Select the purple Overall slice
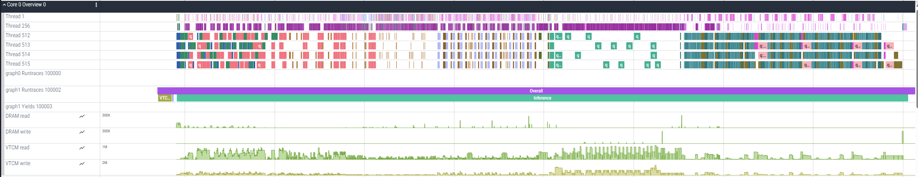Viewport: 918px width, 177px height. click(536, 91)
